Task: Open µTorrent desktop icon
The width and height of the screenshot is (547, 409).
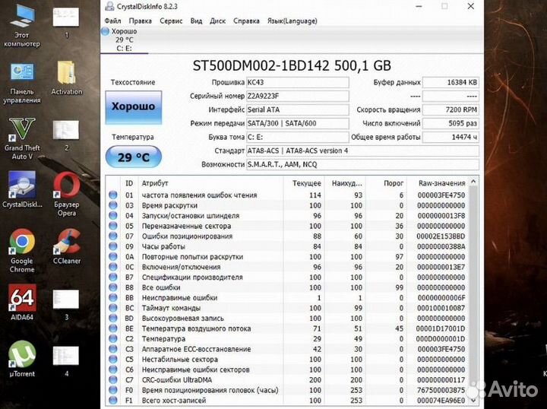Action: click(x=21, y=356)
